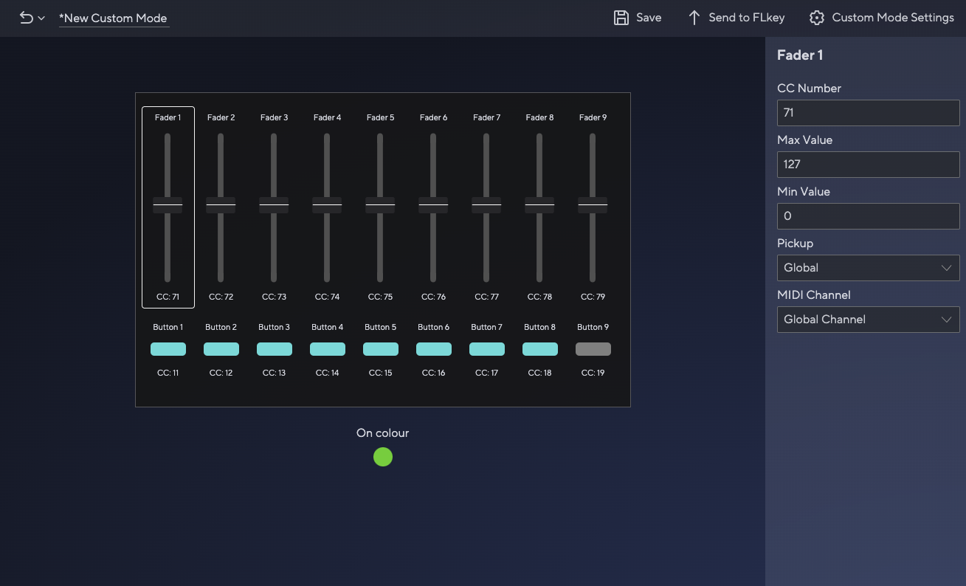966x586 pixels.
Task: Select Button 1 pad
Action: coord(168,349)
